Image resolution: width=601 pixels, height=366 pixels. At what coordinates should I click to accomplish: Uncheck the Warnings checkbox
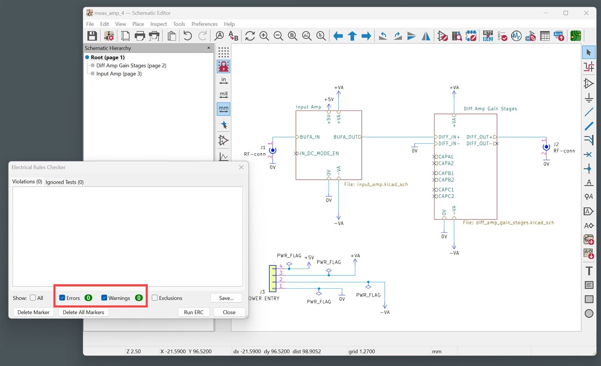pyautogui.click(x=104, y=298)
